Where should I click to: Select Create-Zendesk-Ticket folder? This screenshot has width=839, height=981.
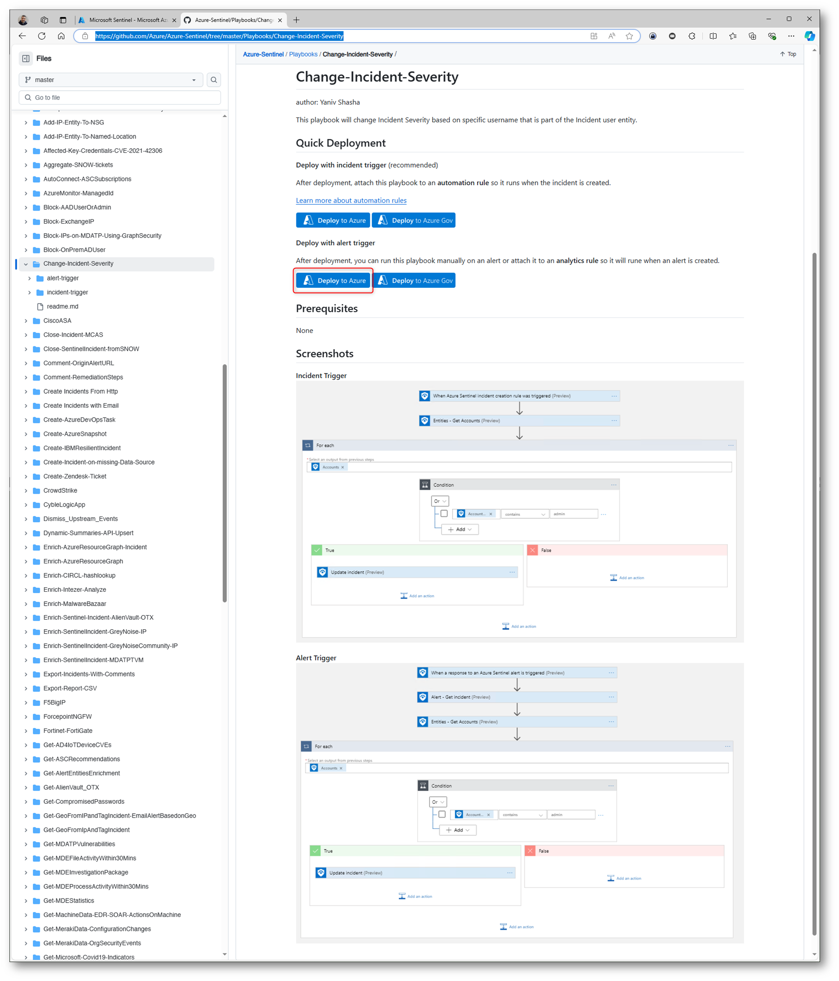tap(75, 477)
